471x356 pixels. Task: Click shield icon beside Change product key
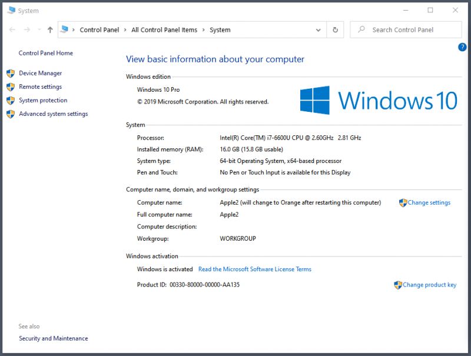click(398, 285)
